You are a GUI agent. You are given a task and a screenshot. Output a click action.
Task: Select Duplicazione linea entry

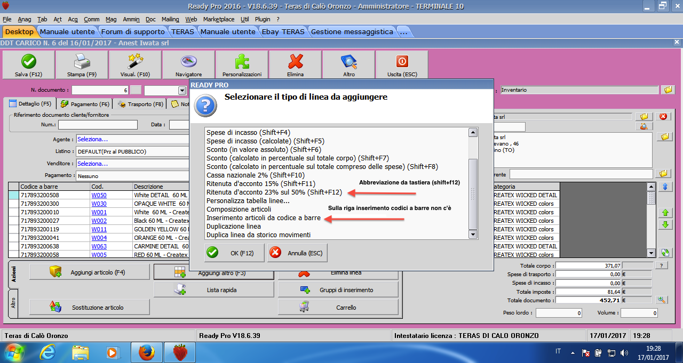tap(234, 226)
